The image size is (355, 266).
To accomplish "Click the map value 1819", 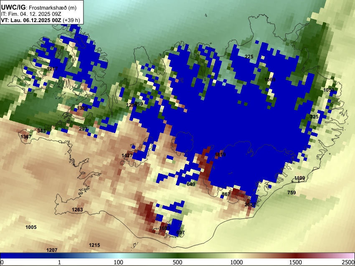I will [x=220, y=155].
